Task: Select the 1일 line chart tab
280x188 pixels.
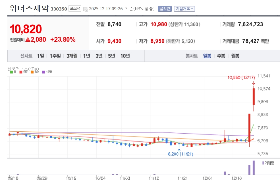Action: [41, 56]
